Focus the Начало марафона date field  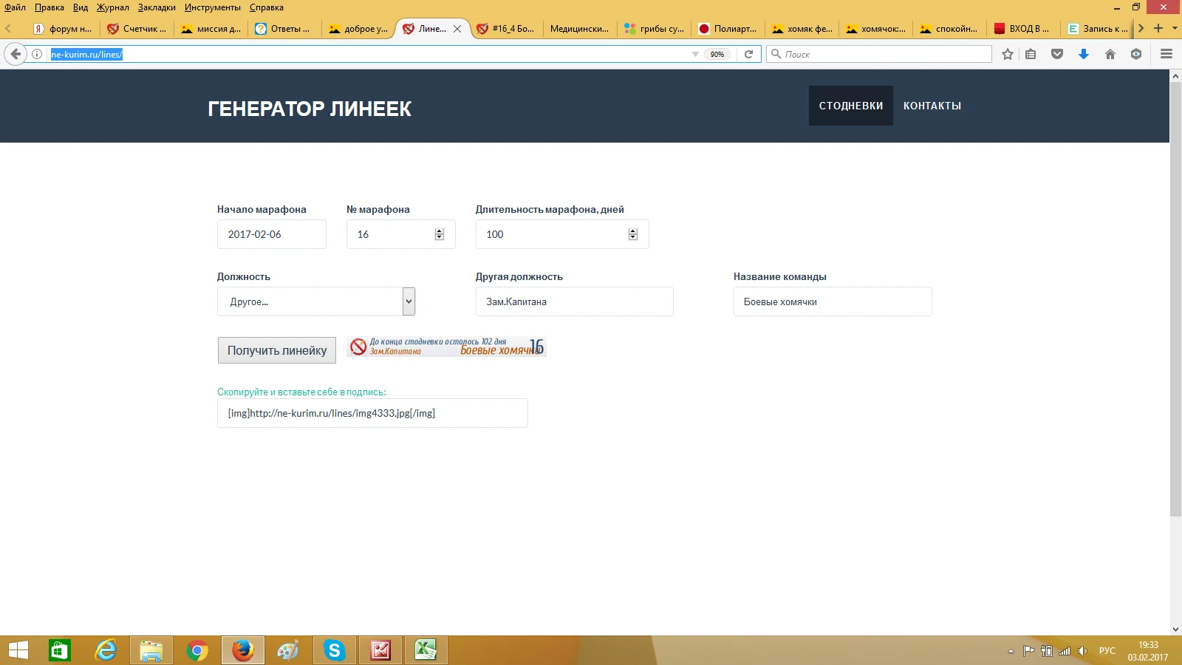point(272,234)
